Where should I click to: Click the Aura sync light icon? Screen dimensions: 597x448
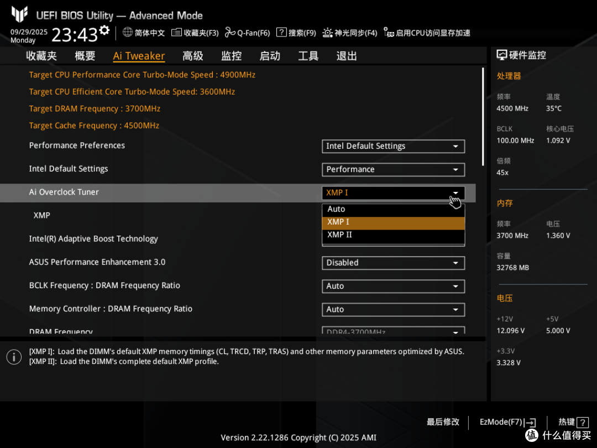327,33
